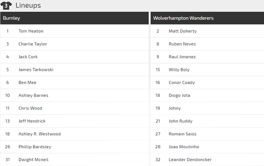Image resolution: width=264 pixels, height=166 pixels.
Task: Select Joao Moutinho's row
Action: coord(207,147)
